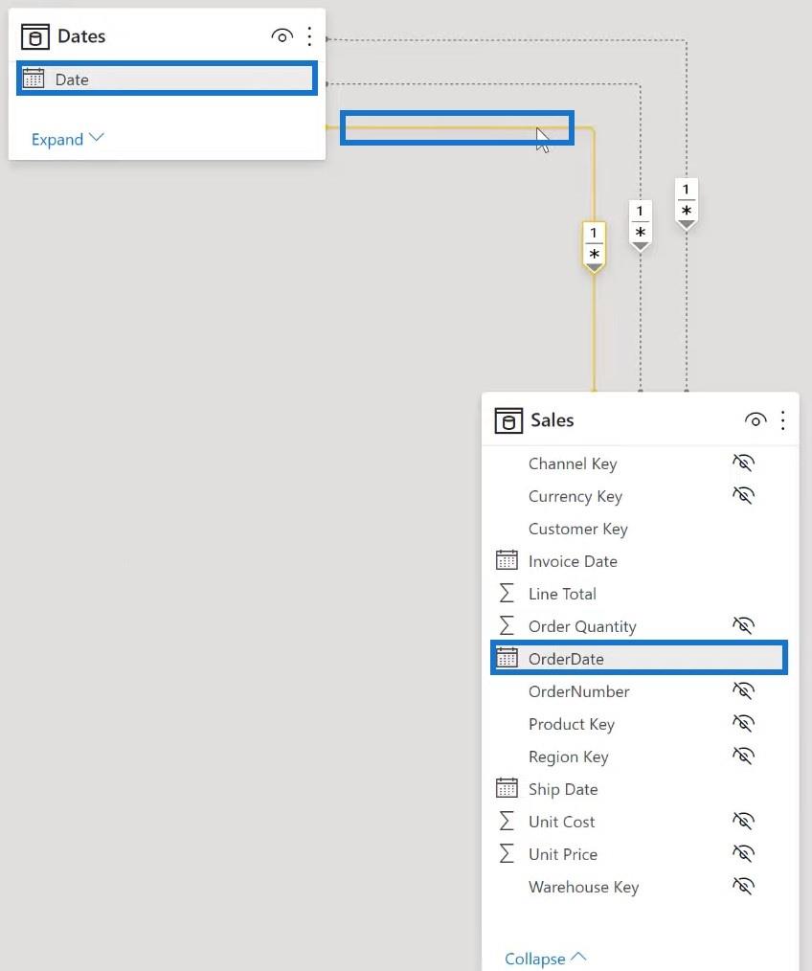The image size is (812, 971).
Task: Unhide the Order Quantity field
Action: pos(743,625)
